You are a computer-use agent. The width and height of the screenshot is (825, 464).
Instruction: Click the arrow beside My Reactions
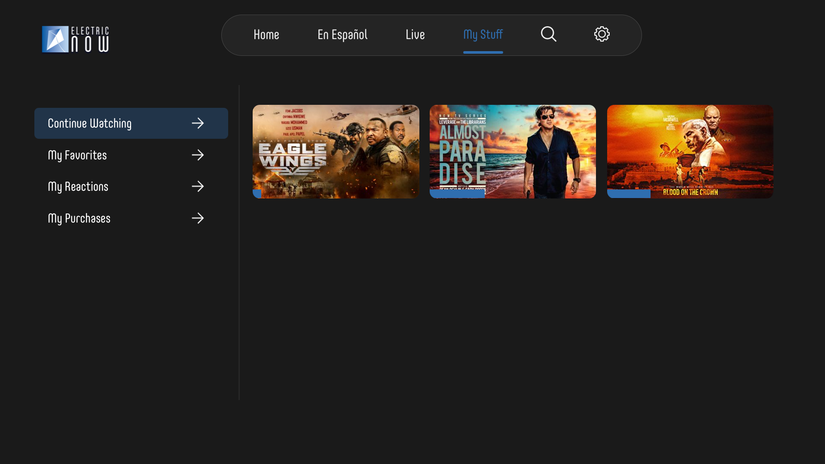(198, 186)
